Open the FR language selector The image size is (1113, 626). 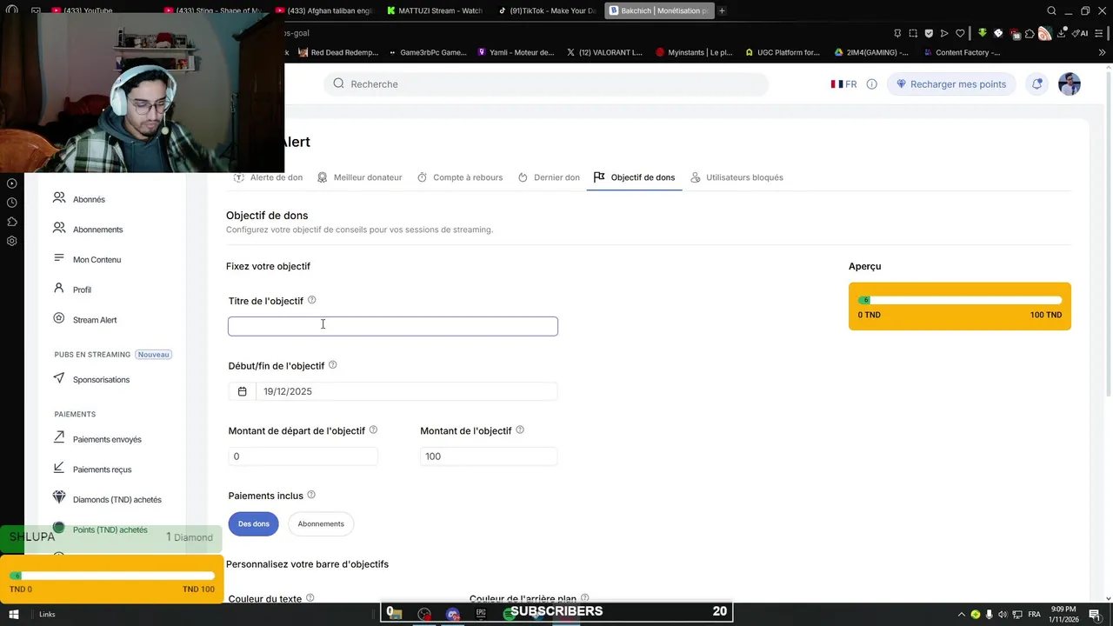(x=843, y=84)
